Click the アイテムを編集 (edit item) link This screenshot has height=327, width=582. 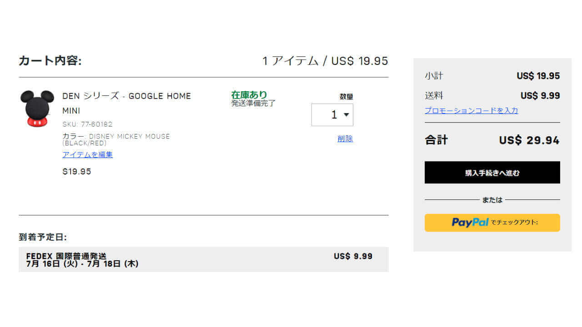[87, 155]
